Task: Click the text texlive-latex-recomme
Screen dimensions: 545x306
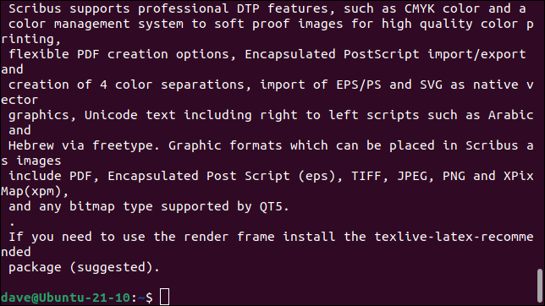Action: click(x=454, y=237)
